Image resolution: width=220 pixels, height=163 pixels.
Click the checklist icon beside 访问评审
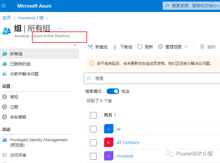click(x=4, y=155)
